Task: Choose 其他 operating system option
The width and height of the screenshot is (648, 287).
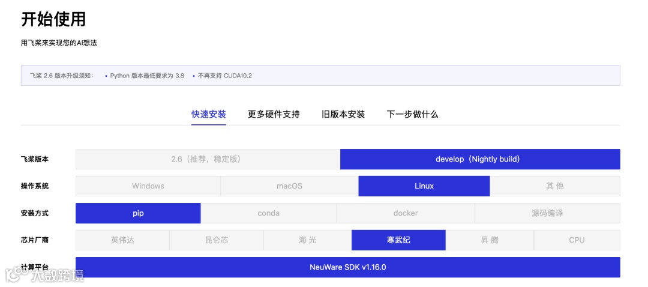Action: tap(555, 186)
